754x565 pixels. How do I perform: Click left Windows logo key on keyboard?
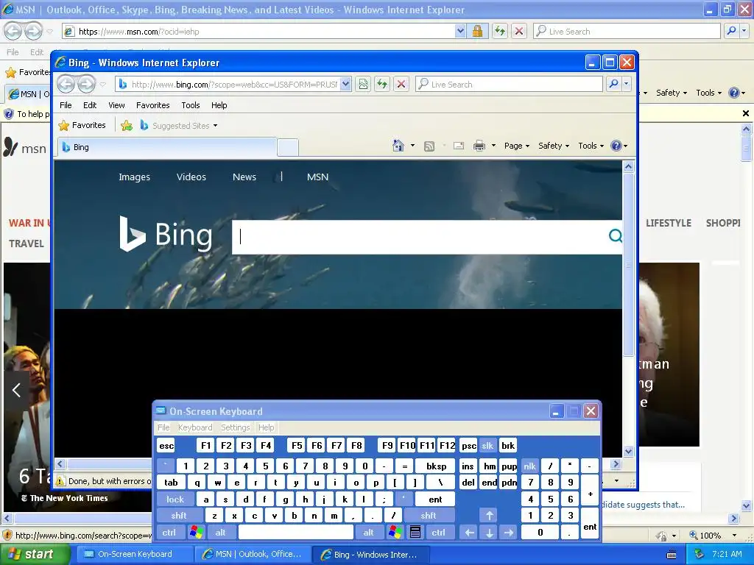tap(196, 533)
